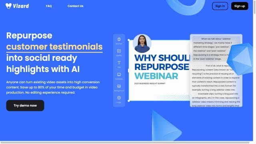Click the horizontal scrollbar at page bottom
The height and width of the screenshot is (144, 256).
(125, 142)
